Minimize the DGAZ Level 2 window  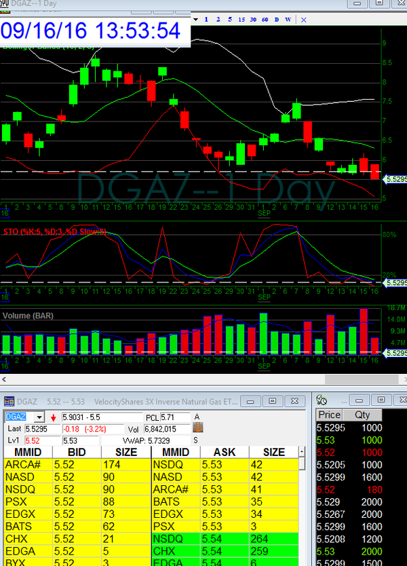(250, 401)
